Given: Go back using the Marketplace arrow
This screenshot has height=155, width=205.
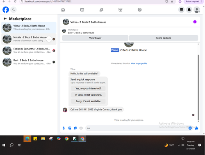Looking at the screenshot, I should (x=5, y=19).
